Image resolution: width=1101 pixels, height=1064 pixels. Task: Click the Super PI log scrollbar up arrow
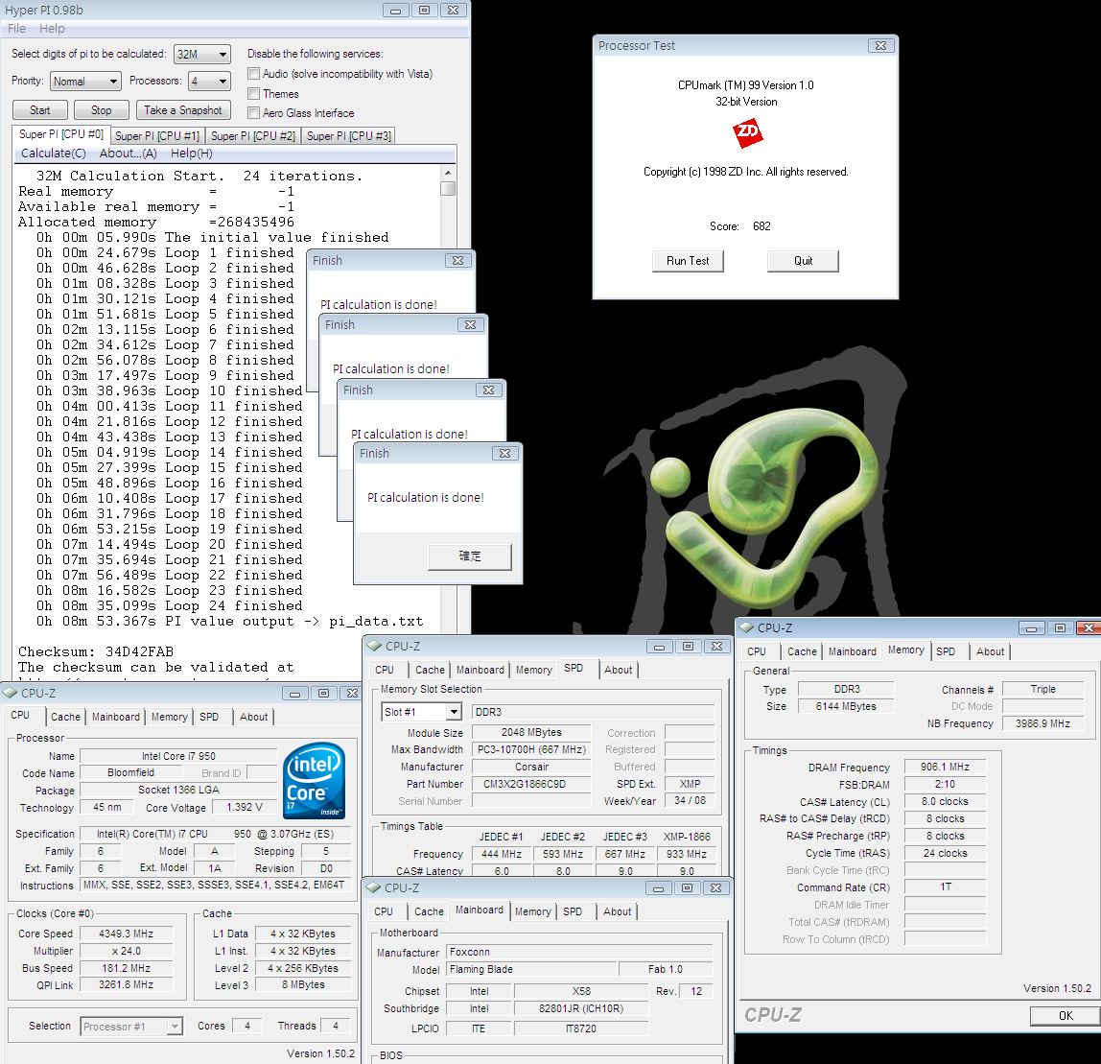(448, 172)
